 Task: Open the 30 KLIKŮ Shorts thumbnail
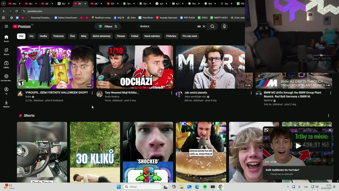pos(95,152)
